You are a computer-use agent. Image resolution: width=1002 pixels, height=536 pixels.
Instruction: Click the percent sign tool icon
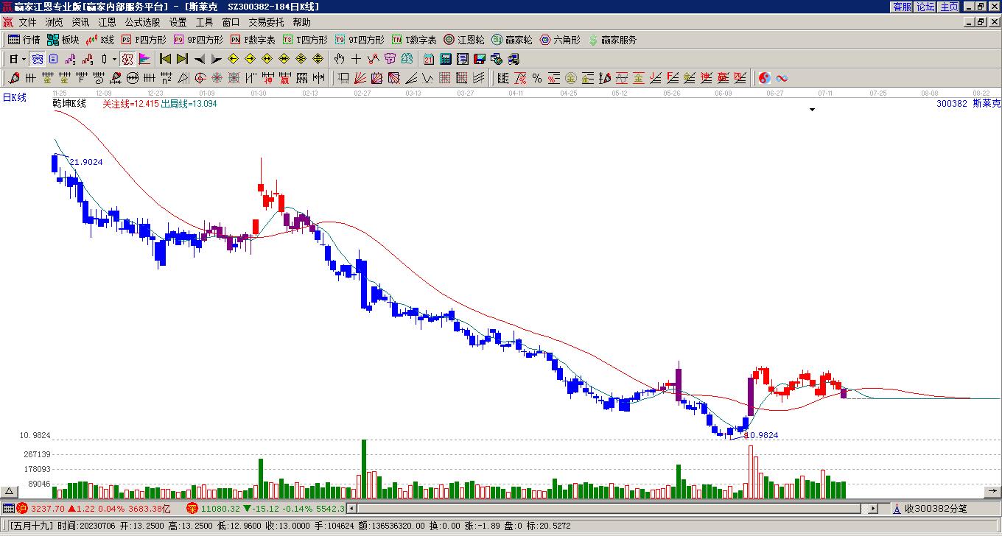(x=537, y=78)
